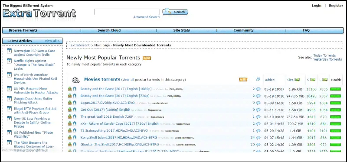This screenshot has height=162, width=347.
Task: Open Beauty and the Beast [720p] torrent
Action: tap(115, 96)
